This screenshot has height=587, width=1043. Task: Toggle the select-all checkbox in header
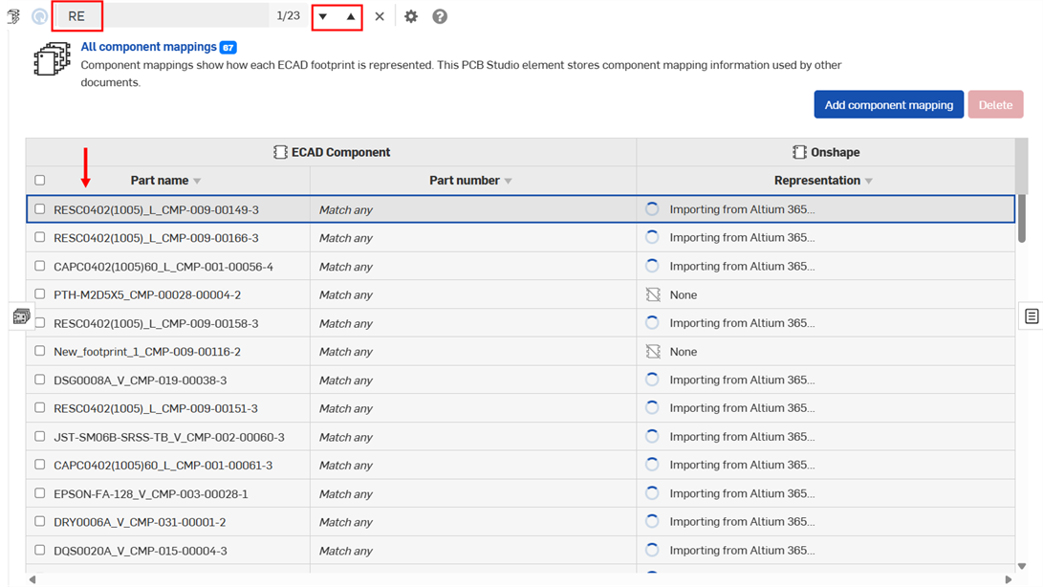pyautogui.click(x=39, y=180)
